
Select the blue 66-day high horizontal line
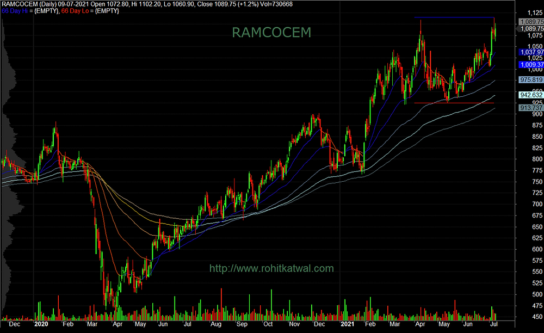(x=454, y=17)
